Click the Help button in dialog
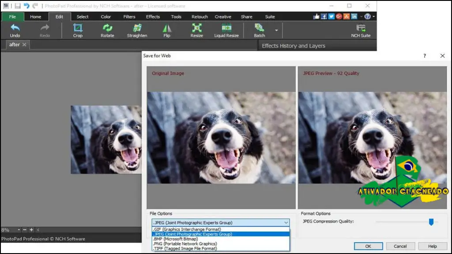 [x=433, y=246]
